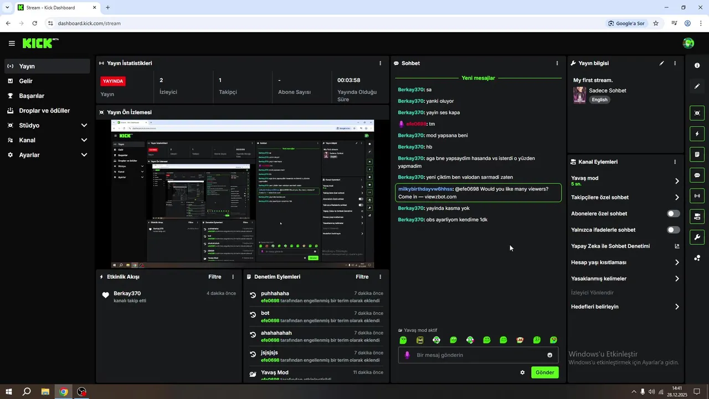
Task: Undo the banned term jsjsjsjs
Action: [253, 355]
